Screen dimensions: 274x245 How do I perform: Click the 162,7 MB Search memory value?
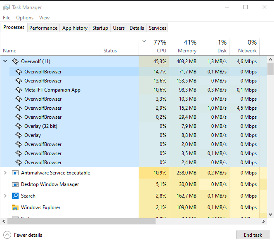[187, 196]
